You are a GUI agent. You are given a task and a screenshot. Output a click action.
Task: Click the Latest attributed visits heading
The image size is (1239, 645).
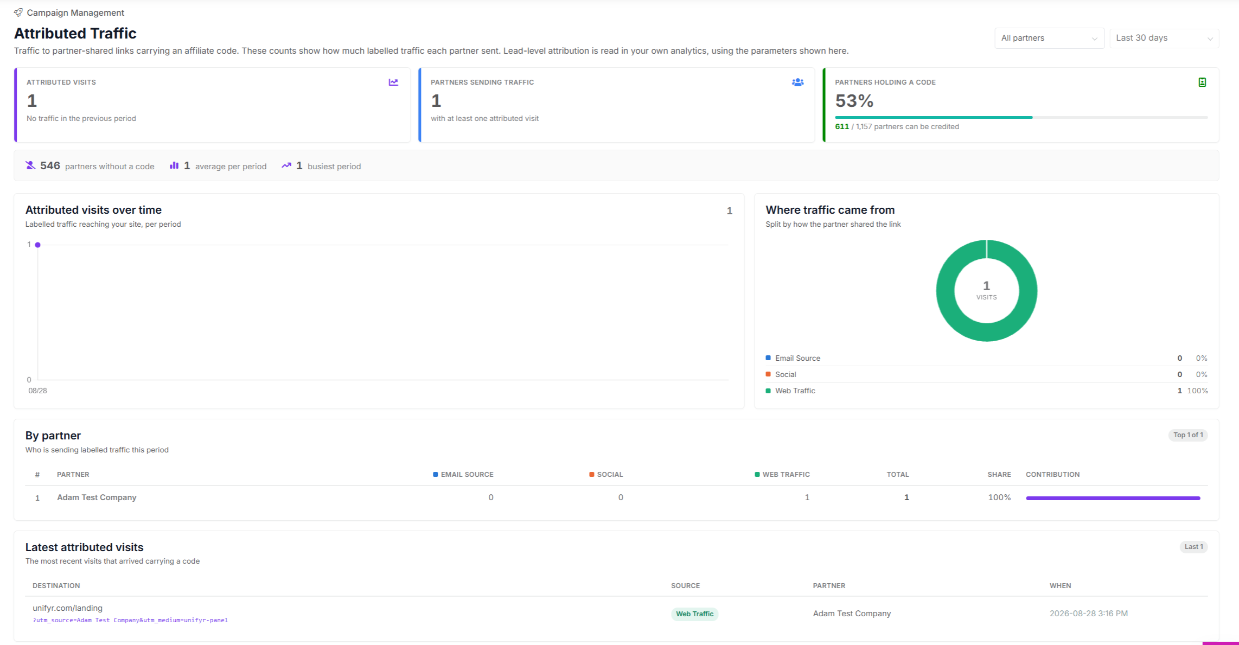[x=84, y=547]
